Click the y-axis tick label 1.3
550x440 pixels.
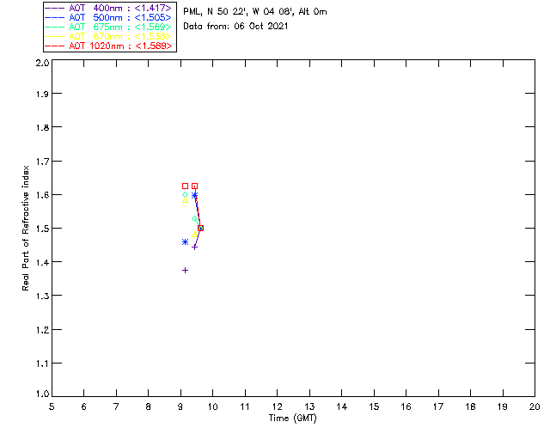click(42, 296)
